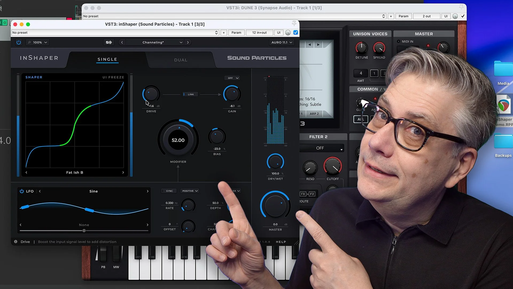The width and height of the screenshot is (513, 289).
Task: Click the dice randomize icon in inShaper's toolbar
Action: point(109,42)
